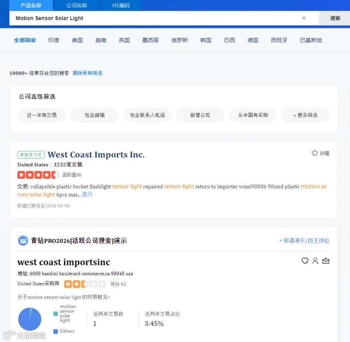Toggle the 包含联系人电话 filter
The width and height of the screenshot is (350, 342).
point(147,115)
